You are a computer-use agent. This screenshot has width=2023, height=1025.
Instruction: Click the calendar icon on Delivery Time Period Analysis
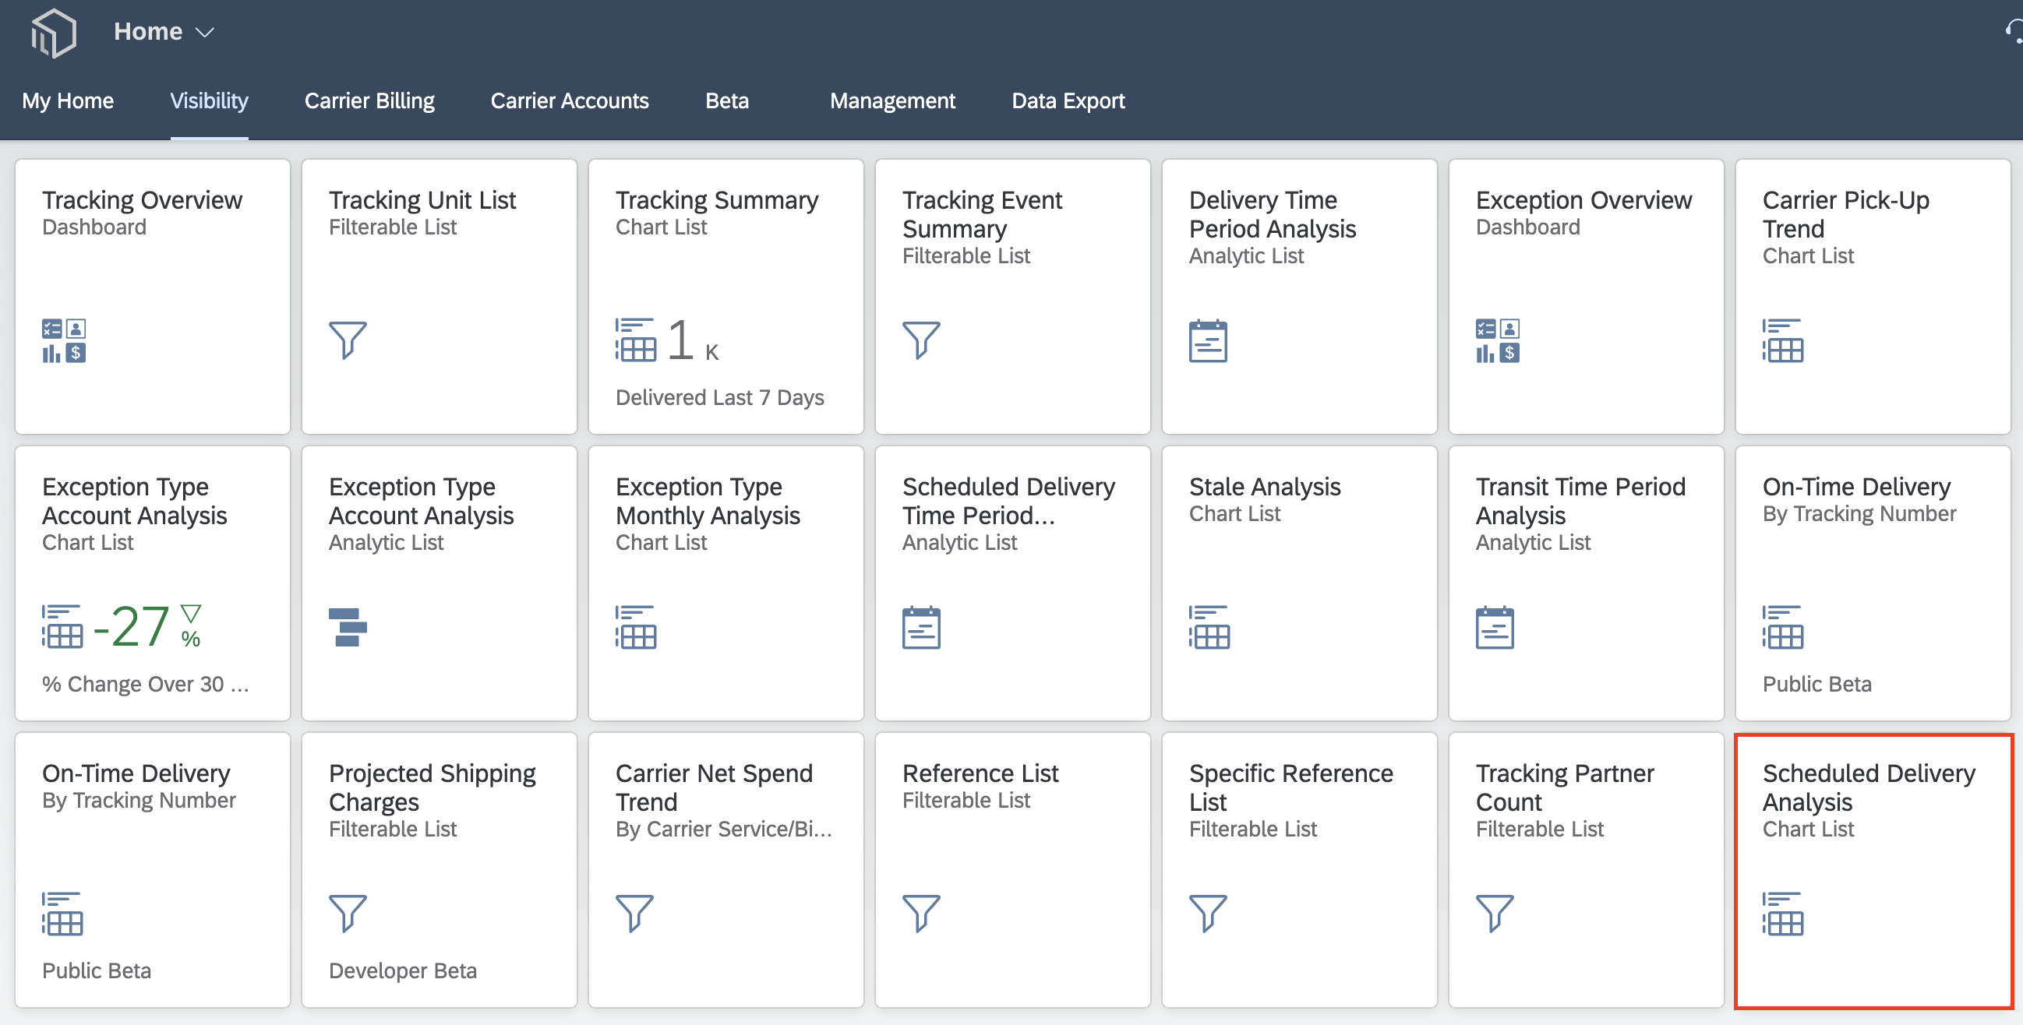point(1208,340)
